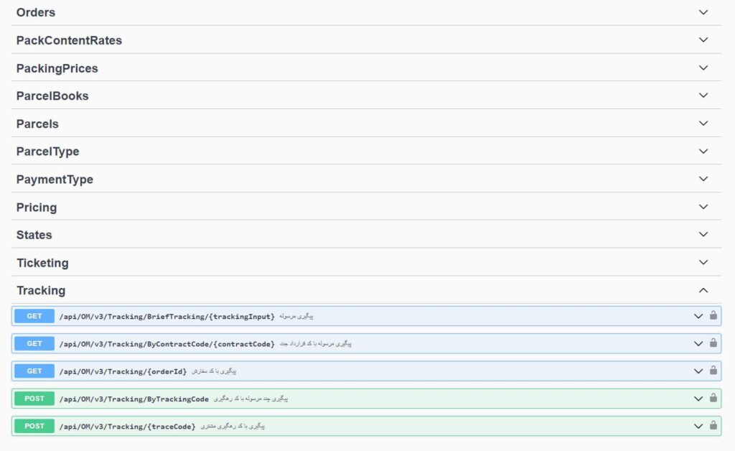Open the States section heading
Screen dimensions: 735x451
(34, 235)
